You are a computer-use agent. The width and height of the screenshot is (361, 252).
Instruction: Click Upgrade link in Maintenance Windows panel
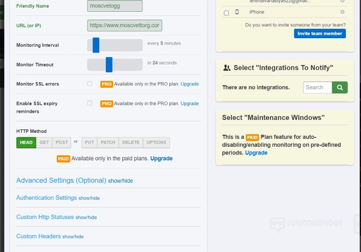coord(256,153)
